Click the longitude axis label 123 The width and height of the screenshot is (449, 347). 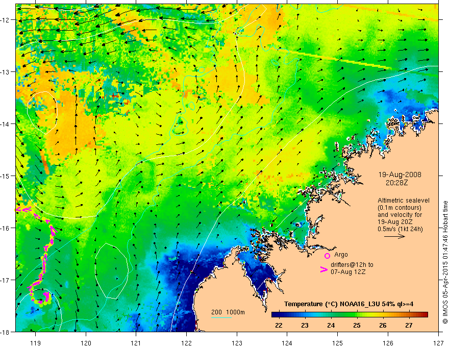coord(237,343)
